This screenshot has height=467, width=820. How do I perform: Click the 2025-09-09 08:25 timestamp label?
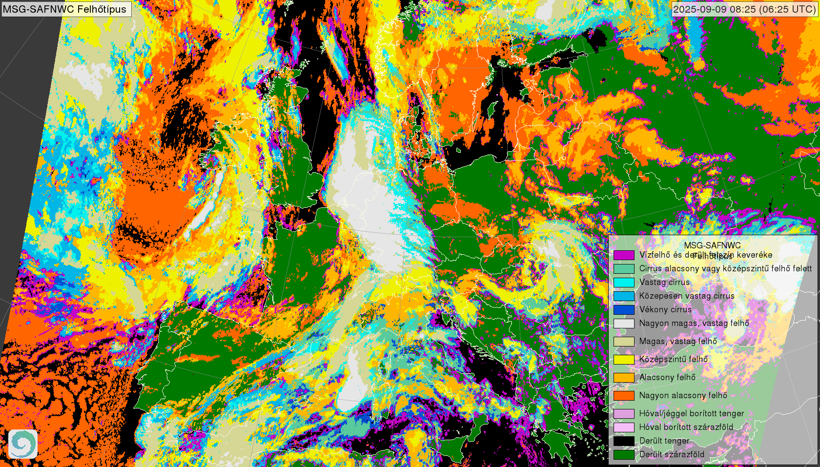(x=744, y=9)
